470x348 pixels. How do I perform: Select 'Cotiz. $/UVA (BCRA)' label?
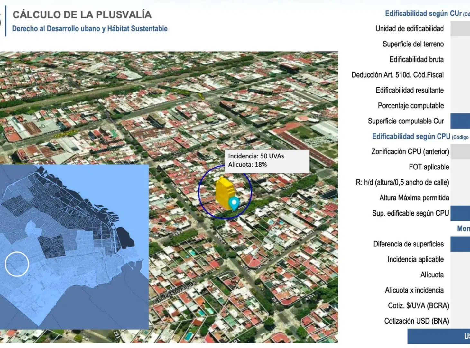tap(418, 306)
